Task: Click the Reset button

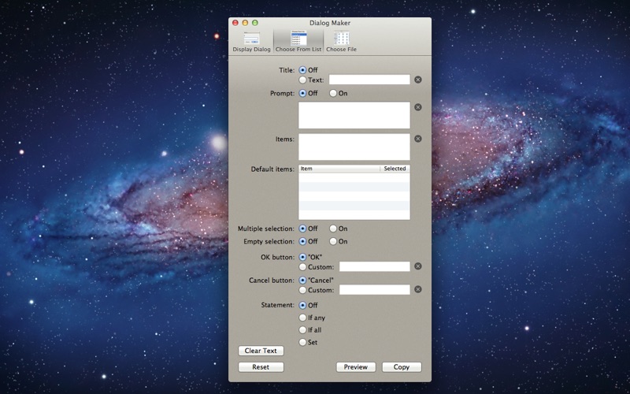Action: [261, 367]
